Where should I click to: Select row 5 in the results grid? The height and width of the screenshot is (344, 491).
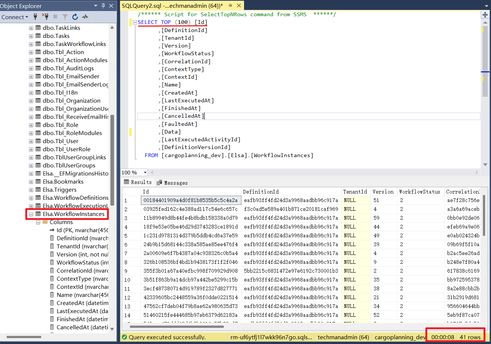[x=126, y=235]
